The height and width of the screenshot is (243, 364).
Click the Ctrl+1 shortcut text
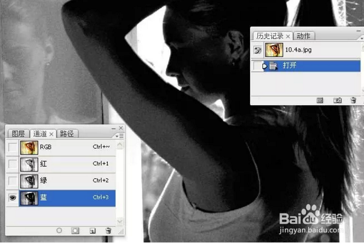[x=101, y=163]
